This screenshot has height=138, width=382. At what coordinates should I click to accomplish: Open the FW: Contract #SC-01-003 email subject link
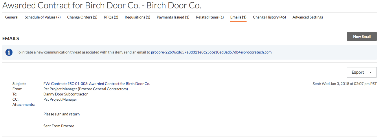[x=97, y=84]
